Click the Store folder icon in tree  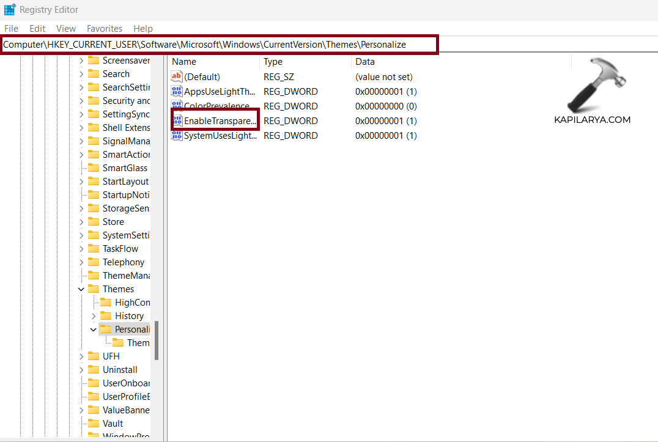click(x=93, y=221)
